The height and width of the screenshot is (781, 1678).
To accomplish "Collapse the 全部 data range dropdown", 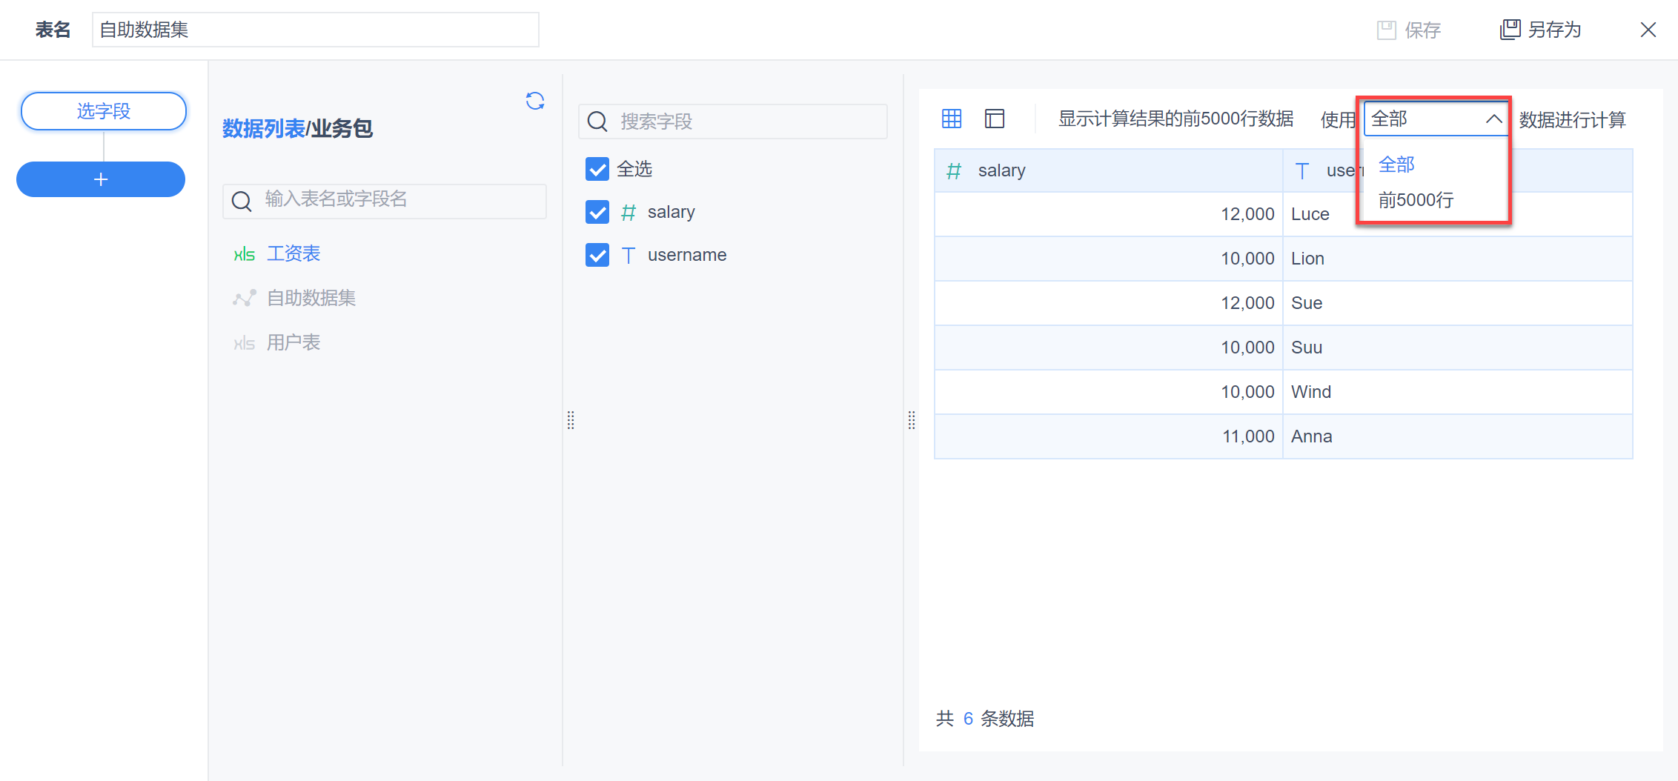I will point(1493,119).
